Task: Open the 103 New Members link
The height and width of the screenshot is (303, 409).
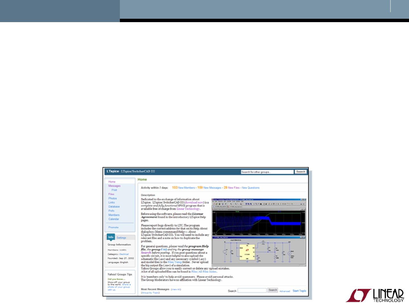Action: (x=183, y=188)
